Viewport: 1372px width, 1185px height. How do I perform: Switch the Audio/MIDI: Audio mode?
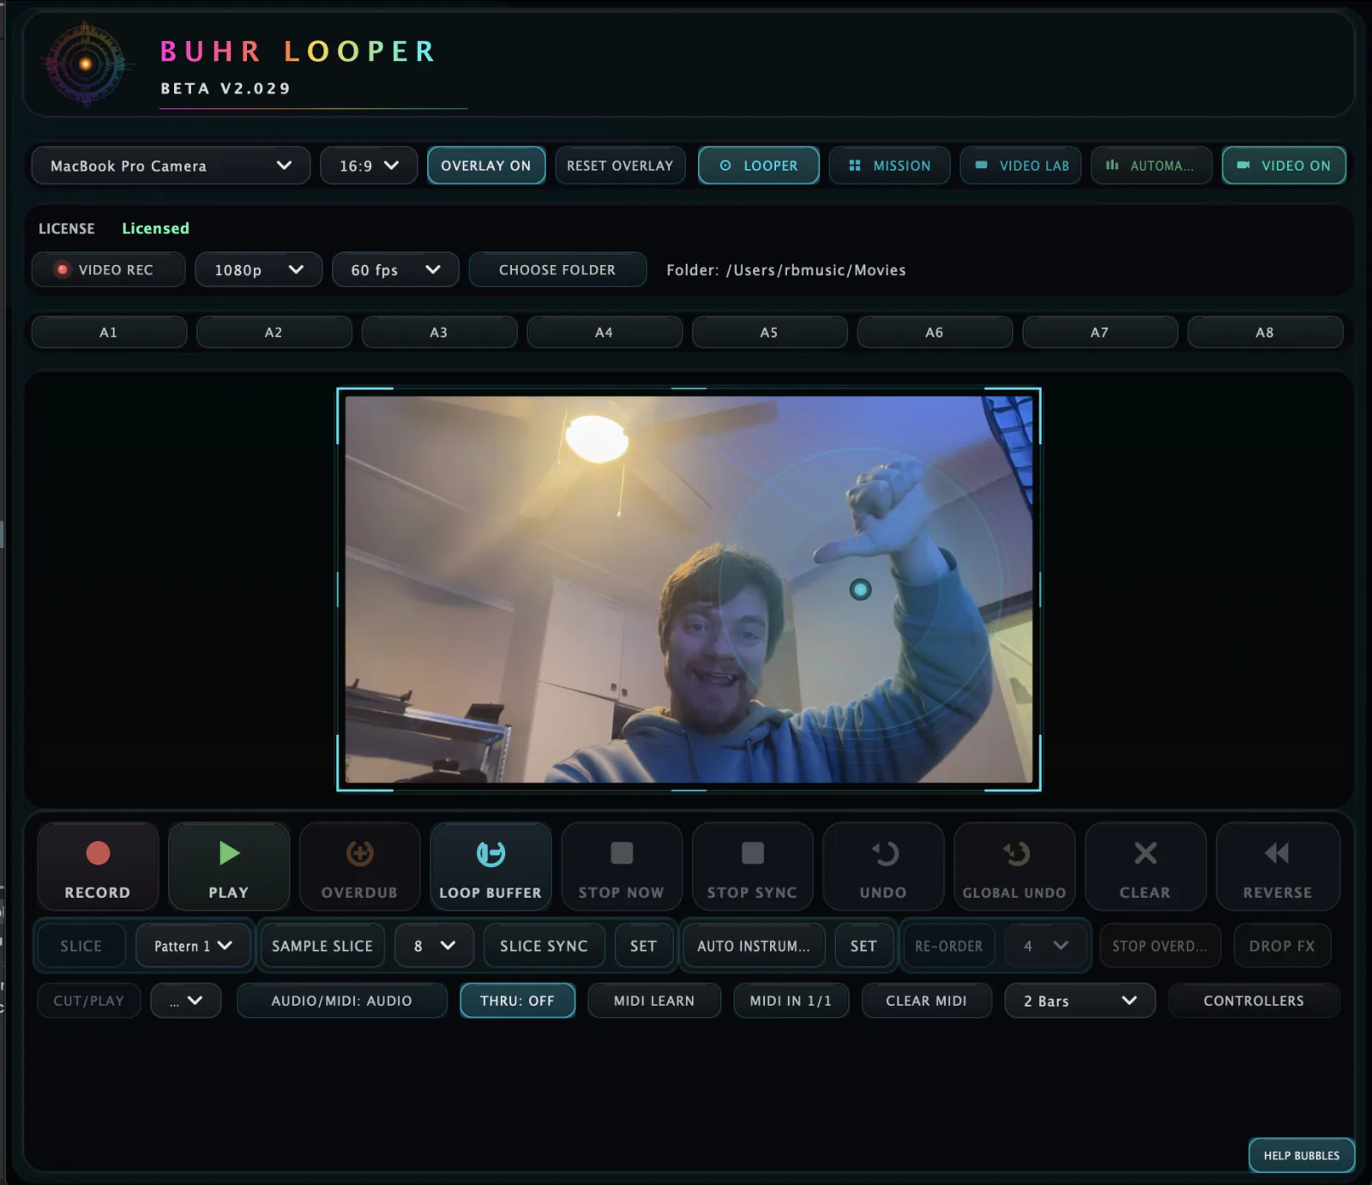point(342,1001)
